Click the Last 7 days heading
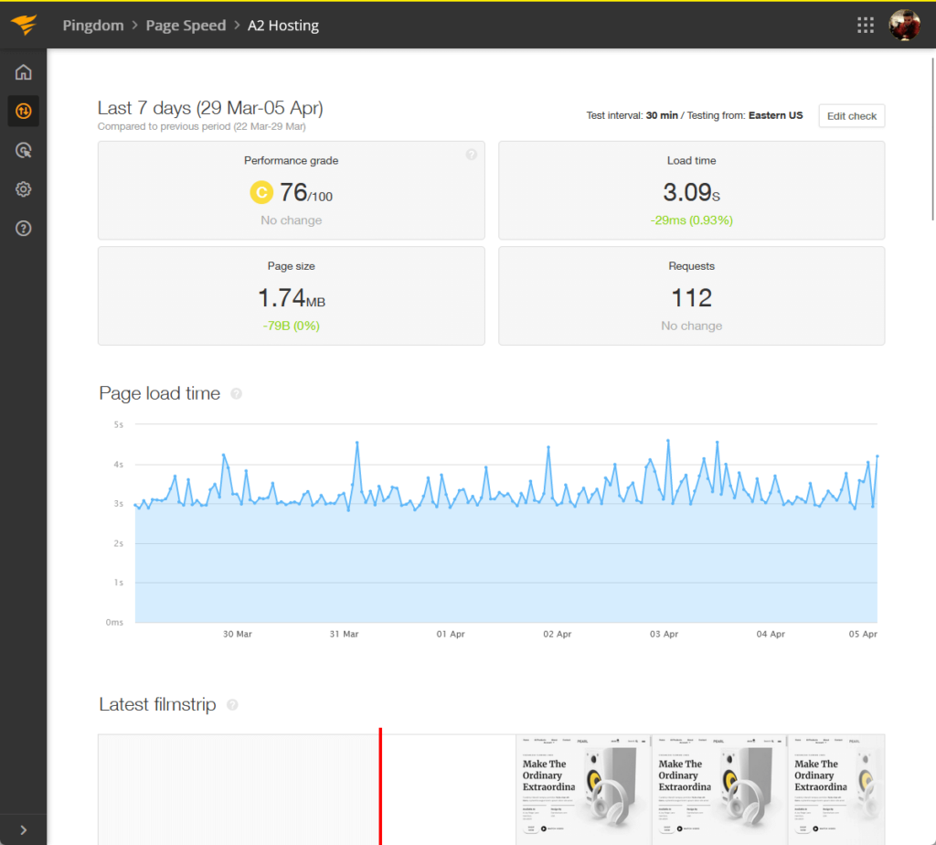Screen dimensions: 936x845 coord(210,108)
